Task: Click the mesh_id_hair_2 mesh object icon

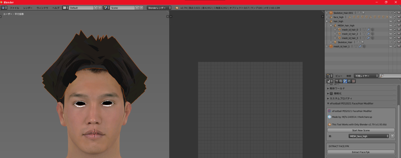Action: click(339, 34)
